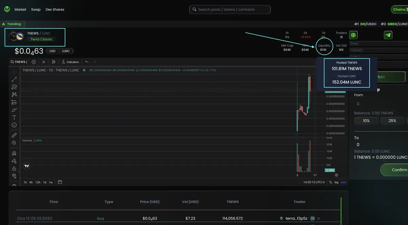Open the D interval dropdown in chart toolbar

44,62
